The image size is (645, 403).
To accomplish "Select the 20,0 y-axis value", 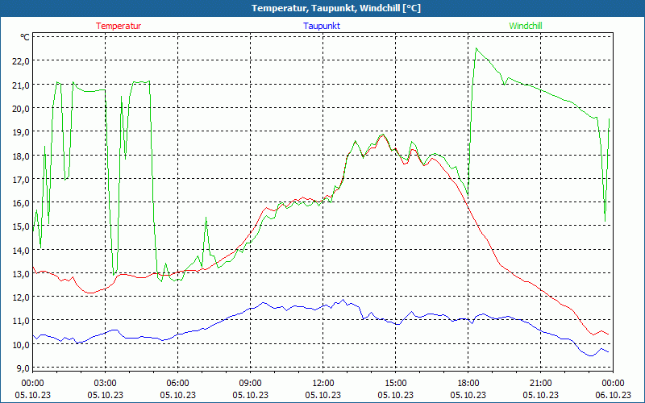I will tap(22, 108).
